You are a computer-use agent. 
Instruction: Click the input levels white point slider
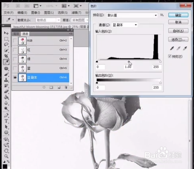click(x=161, y=62)
